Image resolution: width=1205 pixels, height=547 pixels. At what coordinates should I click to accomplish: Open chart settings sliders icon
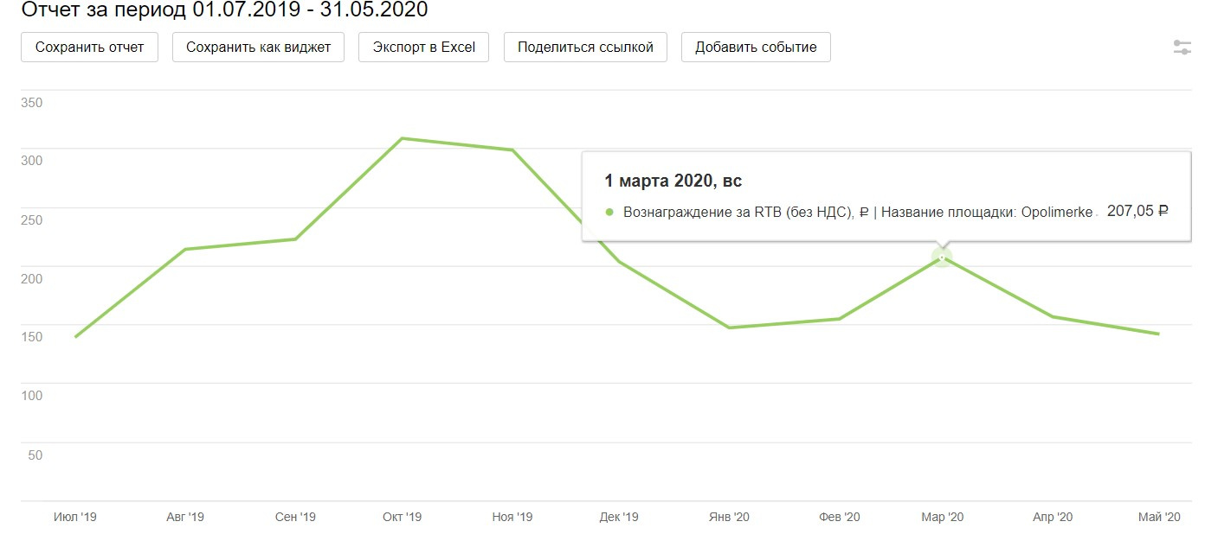coord(1182,48)
